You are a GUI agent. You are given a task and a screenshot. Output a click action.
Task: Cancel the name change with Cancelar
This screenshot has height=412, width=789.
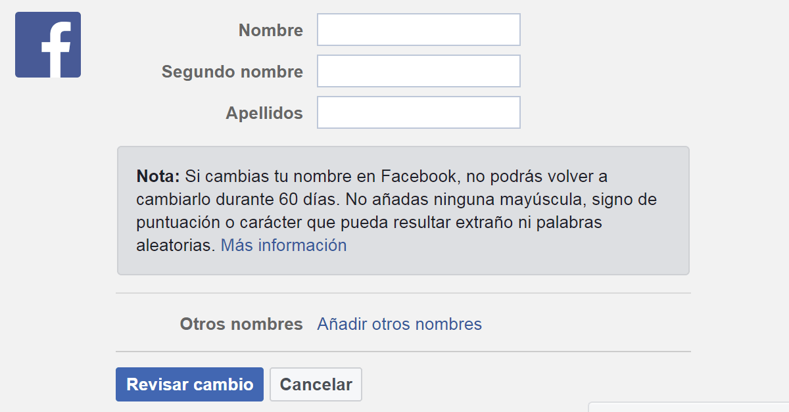tap(316, 384)
